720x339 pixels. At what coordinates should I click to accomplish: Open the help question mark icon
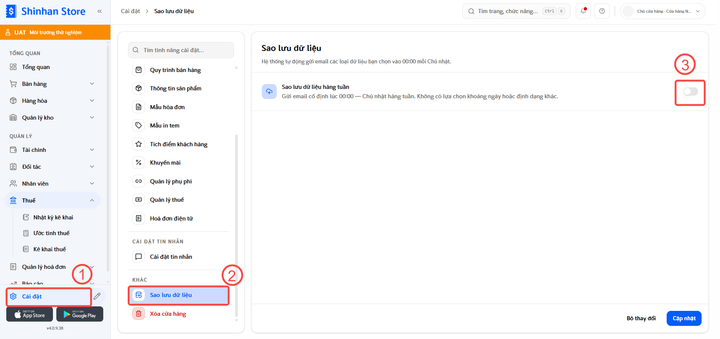pos(602,11)
